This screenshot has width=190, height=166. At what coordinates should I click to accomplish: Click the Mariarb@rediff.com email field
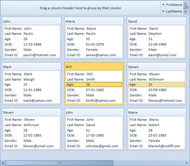coord(164,146)
